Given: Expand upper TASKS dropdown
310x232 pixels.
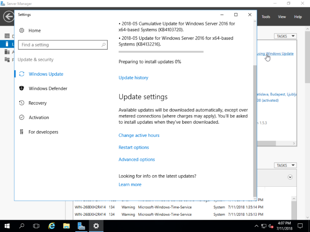Looking at the screenshot, I should pos(285,36).
